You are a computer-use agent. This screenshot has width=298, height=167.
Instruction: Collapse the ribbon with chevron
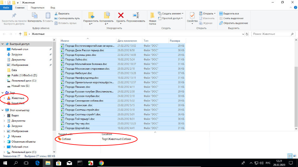click(x=291, y=8)
